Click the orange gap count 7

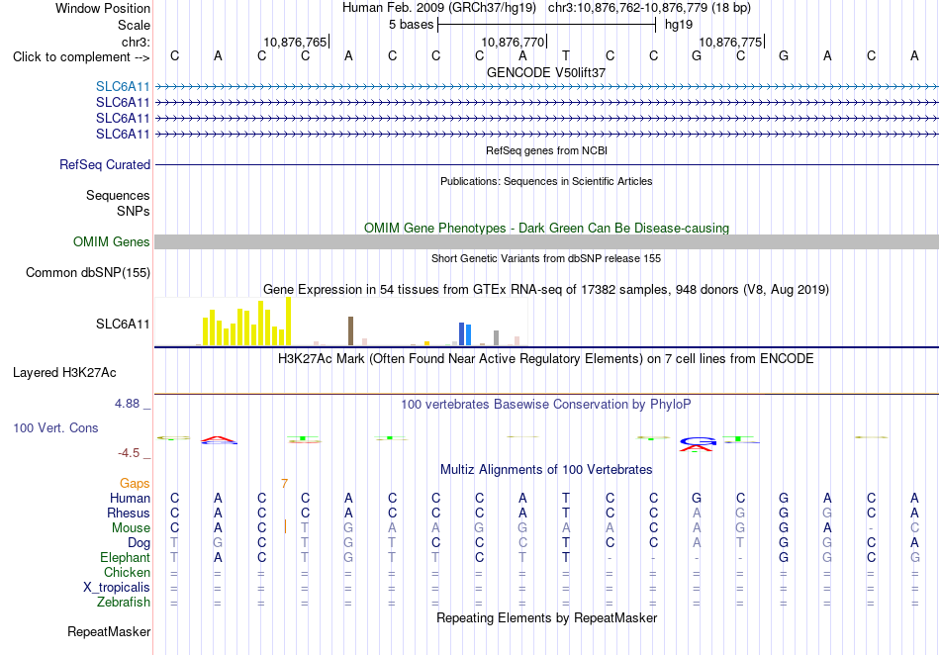[284, 483]
